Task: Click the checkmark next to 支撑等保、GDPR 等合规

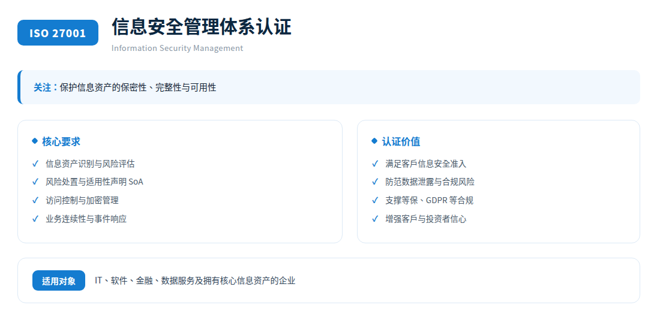Action: [x=375, y=200]
